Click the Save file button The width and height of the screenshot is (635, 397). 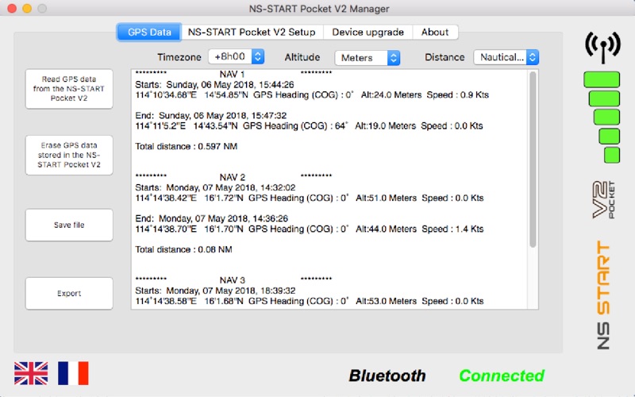(69, 225)
